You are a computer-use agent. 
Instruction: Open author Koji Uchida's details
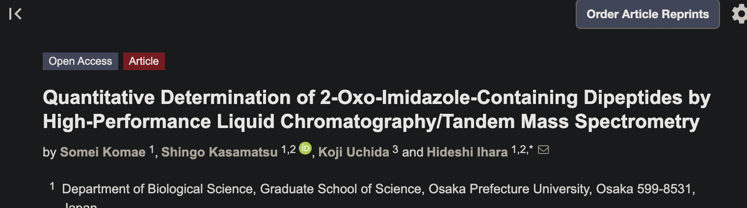tap(354, 152)
